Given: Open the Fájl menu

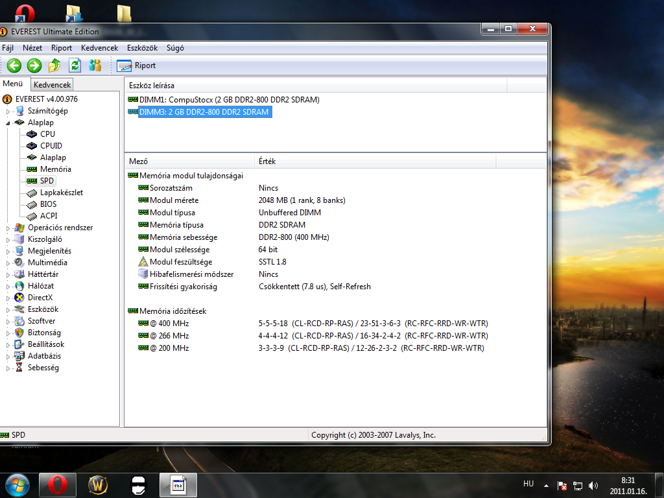Looking at the screenshot, I should point(8,48).
